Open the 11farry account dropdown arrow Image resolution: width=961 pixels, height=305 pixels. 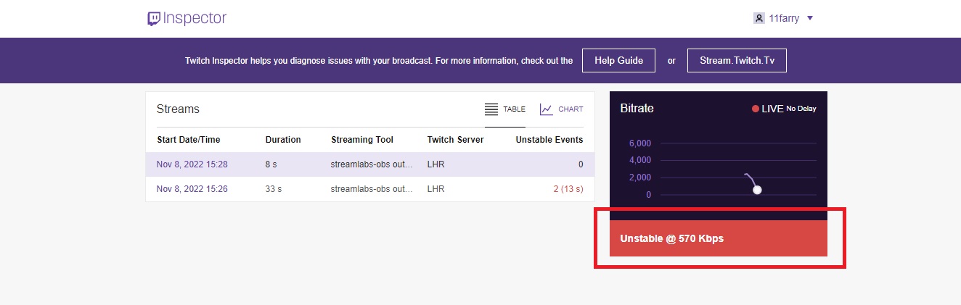[810, 18]
